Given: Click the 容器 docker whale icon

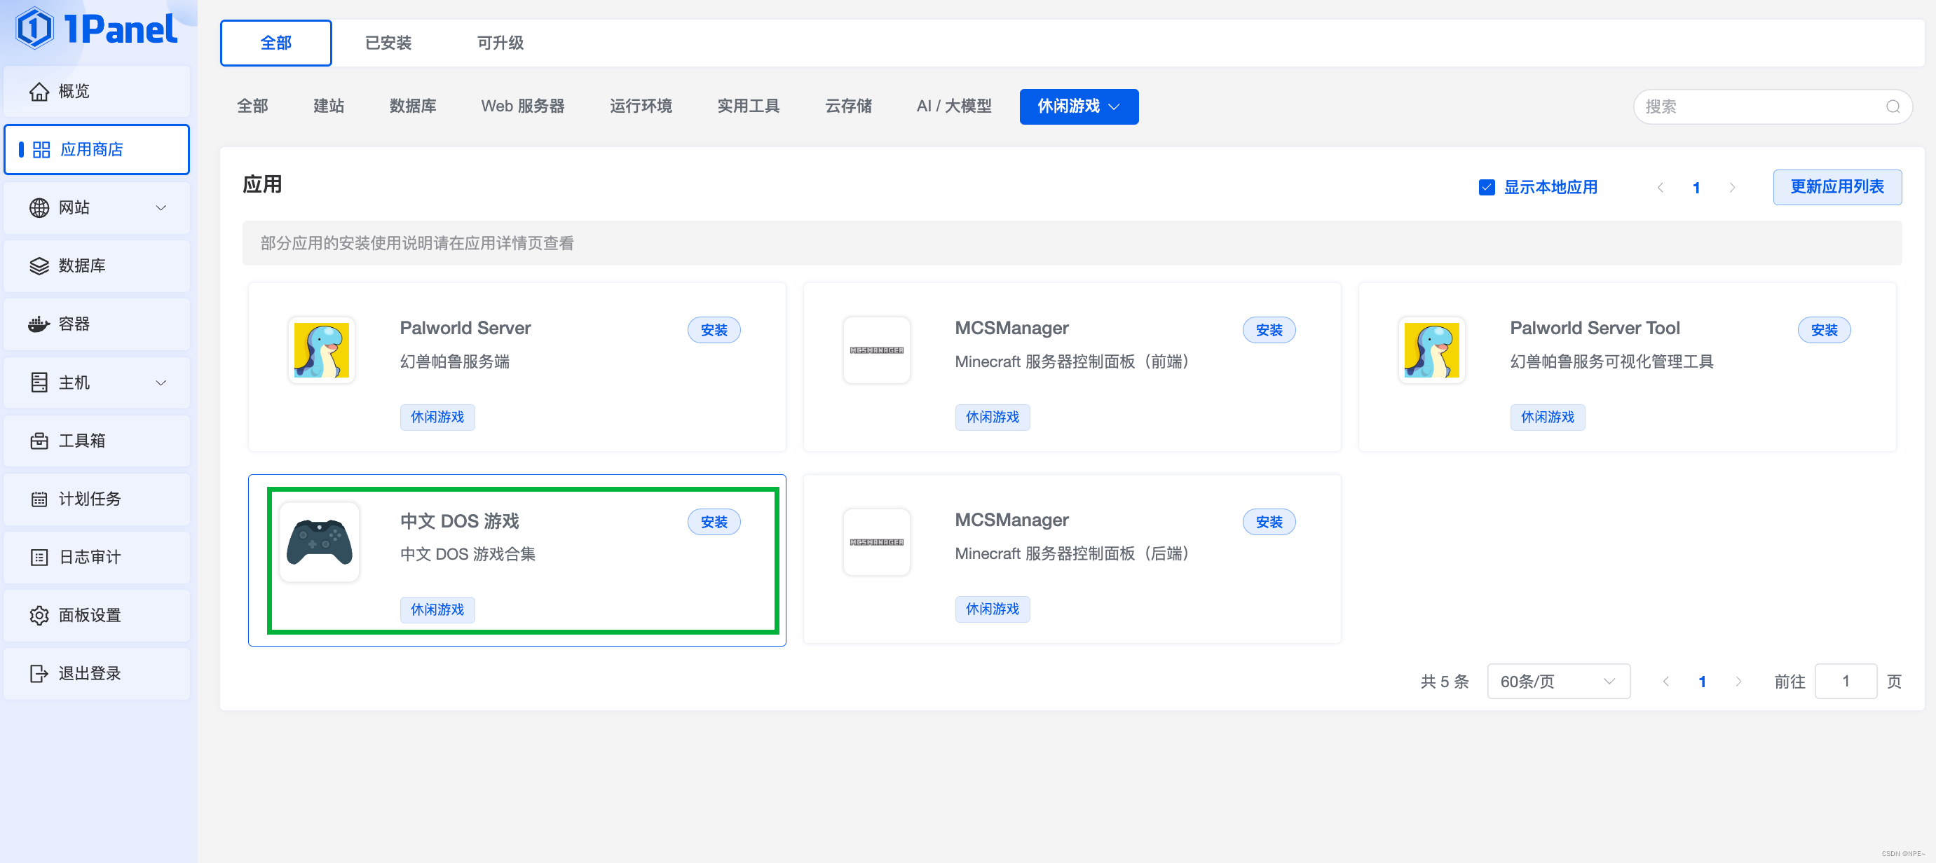Looking at the screenshot, I should [39, 324].
